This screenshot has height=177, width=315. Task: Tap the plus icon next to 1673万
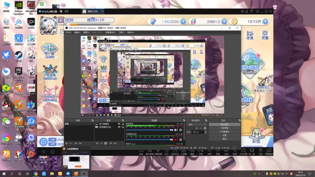coord(265,22)
